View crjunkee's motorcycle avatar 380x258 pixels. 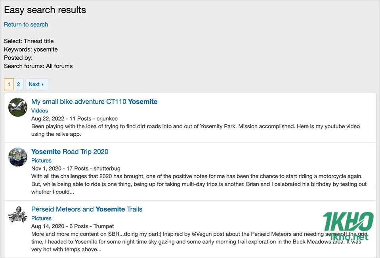(17, 107)
